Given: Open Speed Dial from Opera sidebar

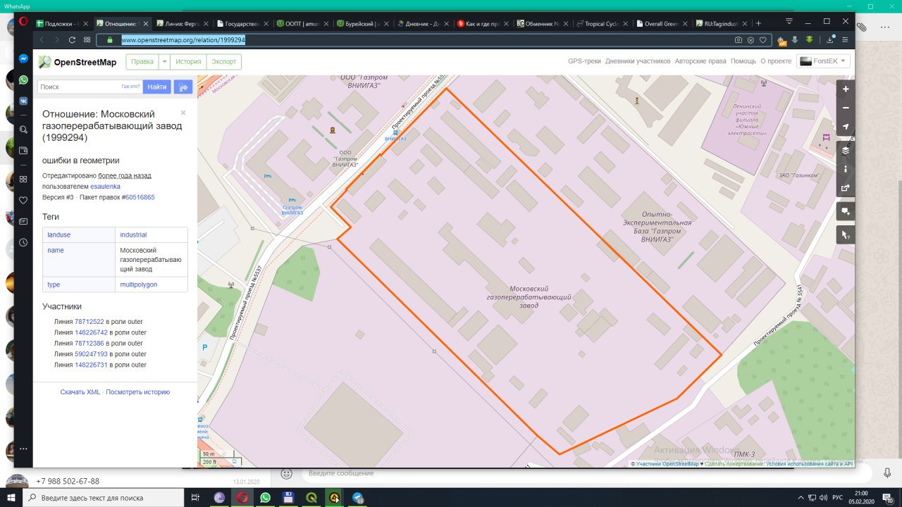Looking at the screenshot, I should 23,179.
